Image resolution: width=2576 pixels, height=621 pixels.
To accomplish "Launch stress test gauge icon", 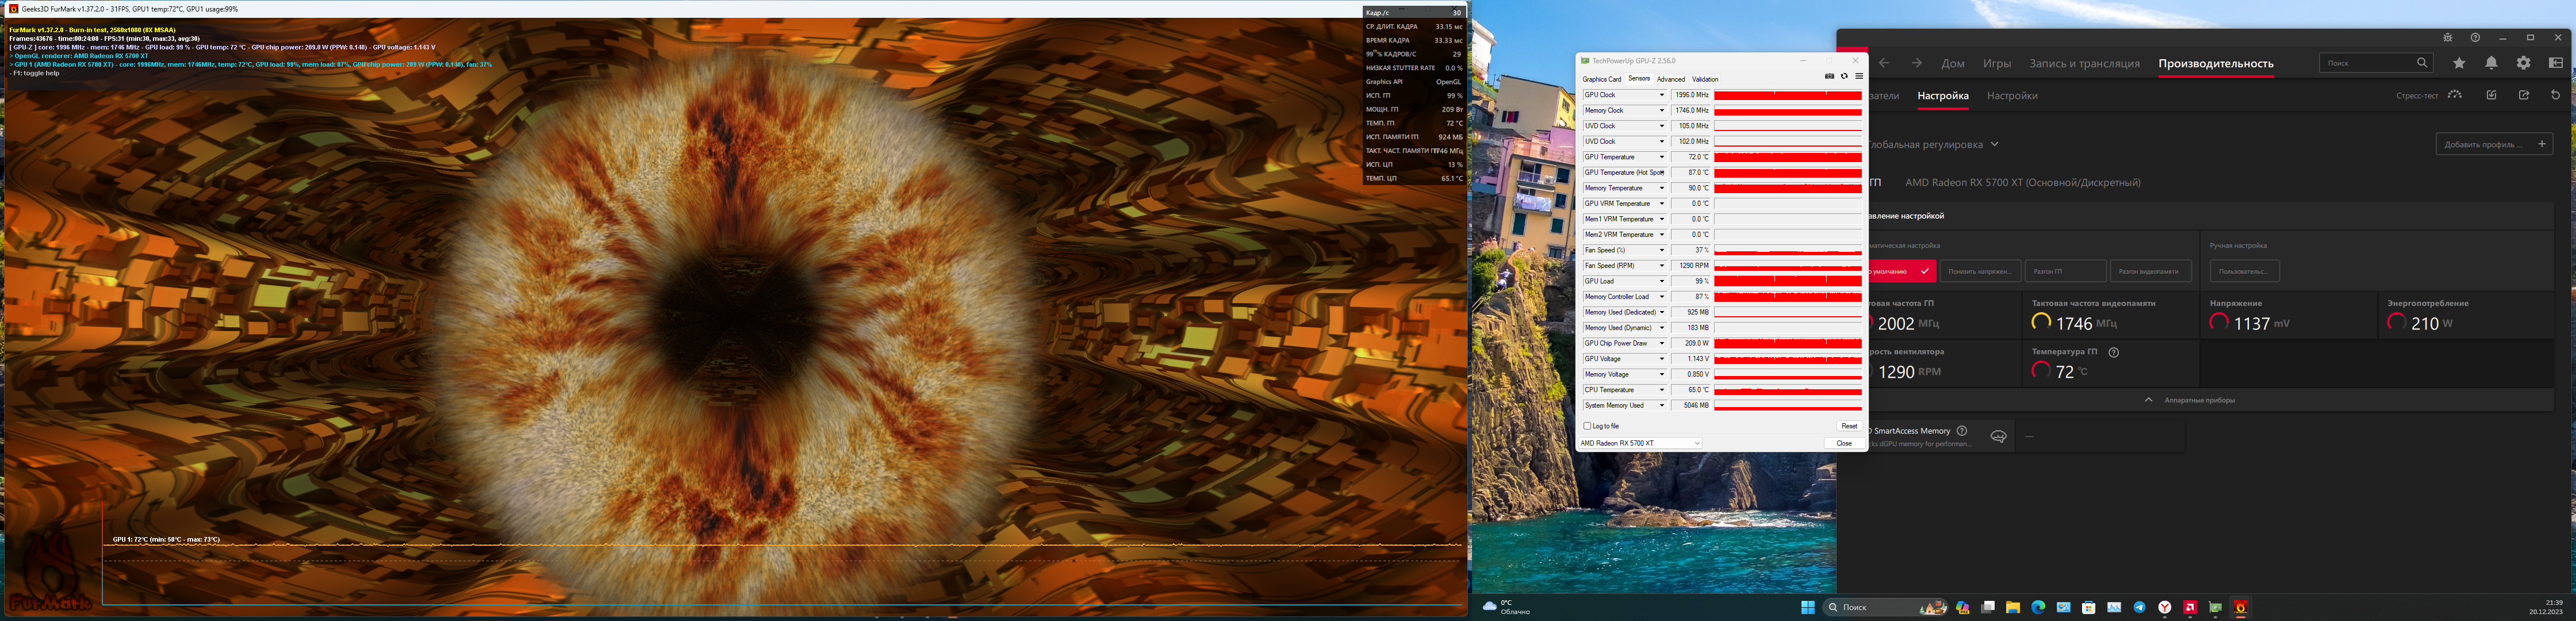I will pos(2455,95).
